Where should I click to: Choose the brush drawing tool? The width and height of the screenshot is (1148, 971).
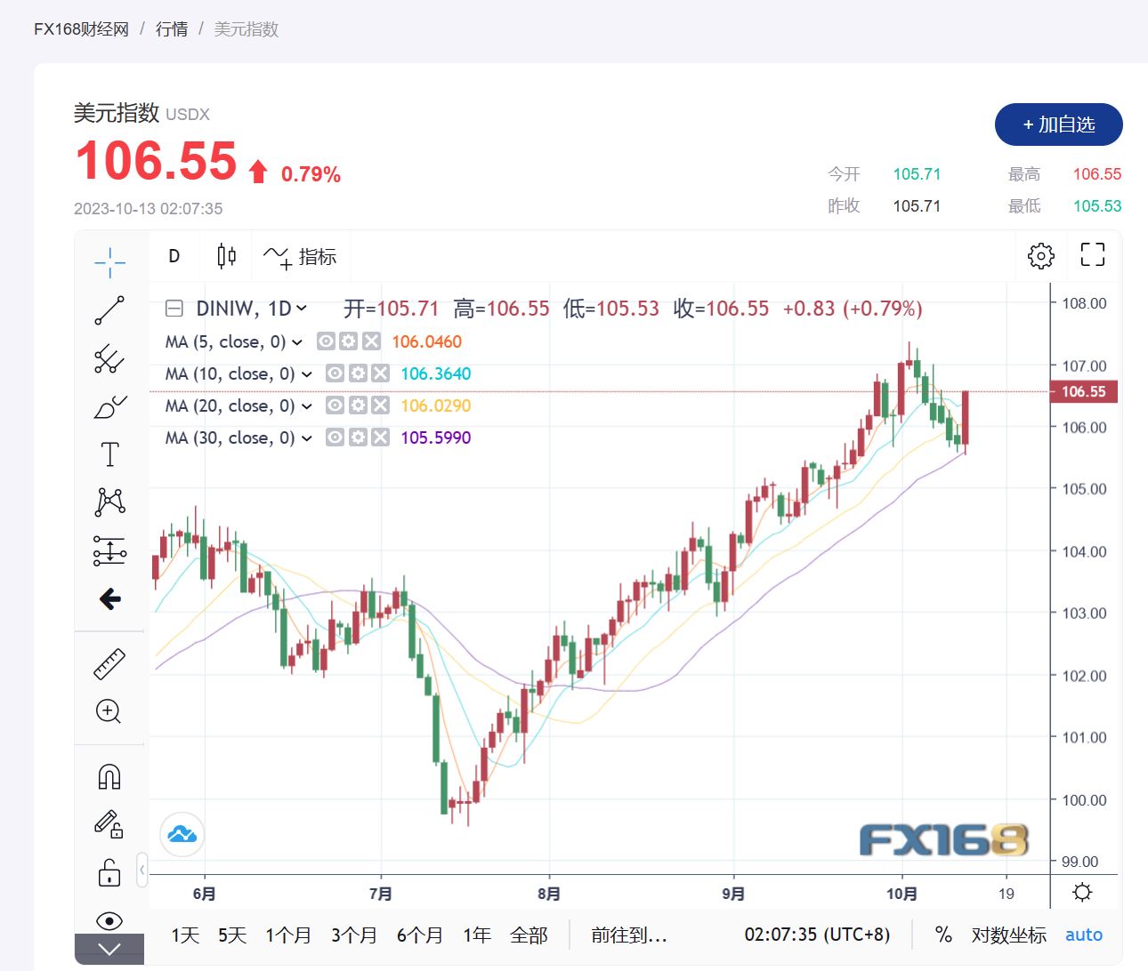pyautogui.click(x=109, y=406)
